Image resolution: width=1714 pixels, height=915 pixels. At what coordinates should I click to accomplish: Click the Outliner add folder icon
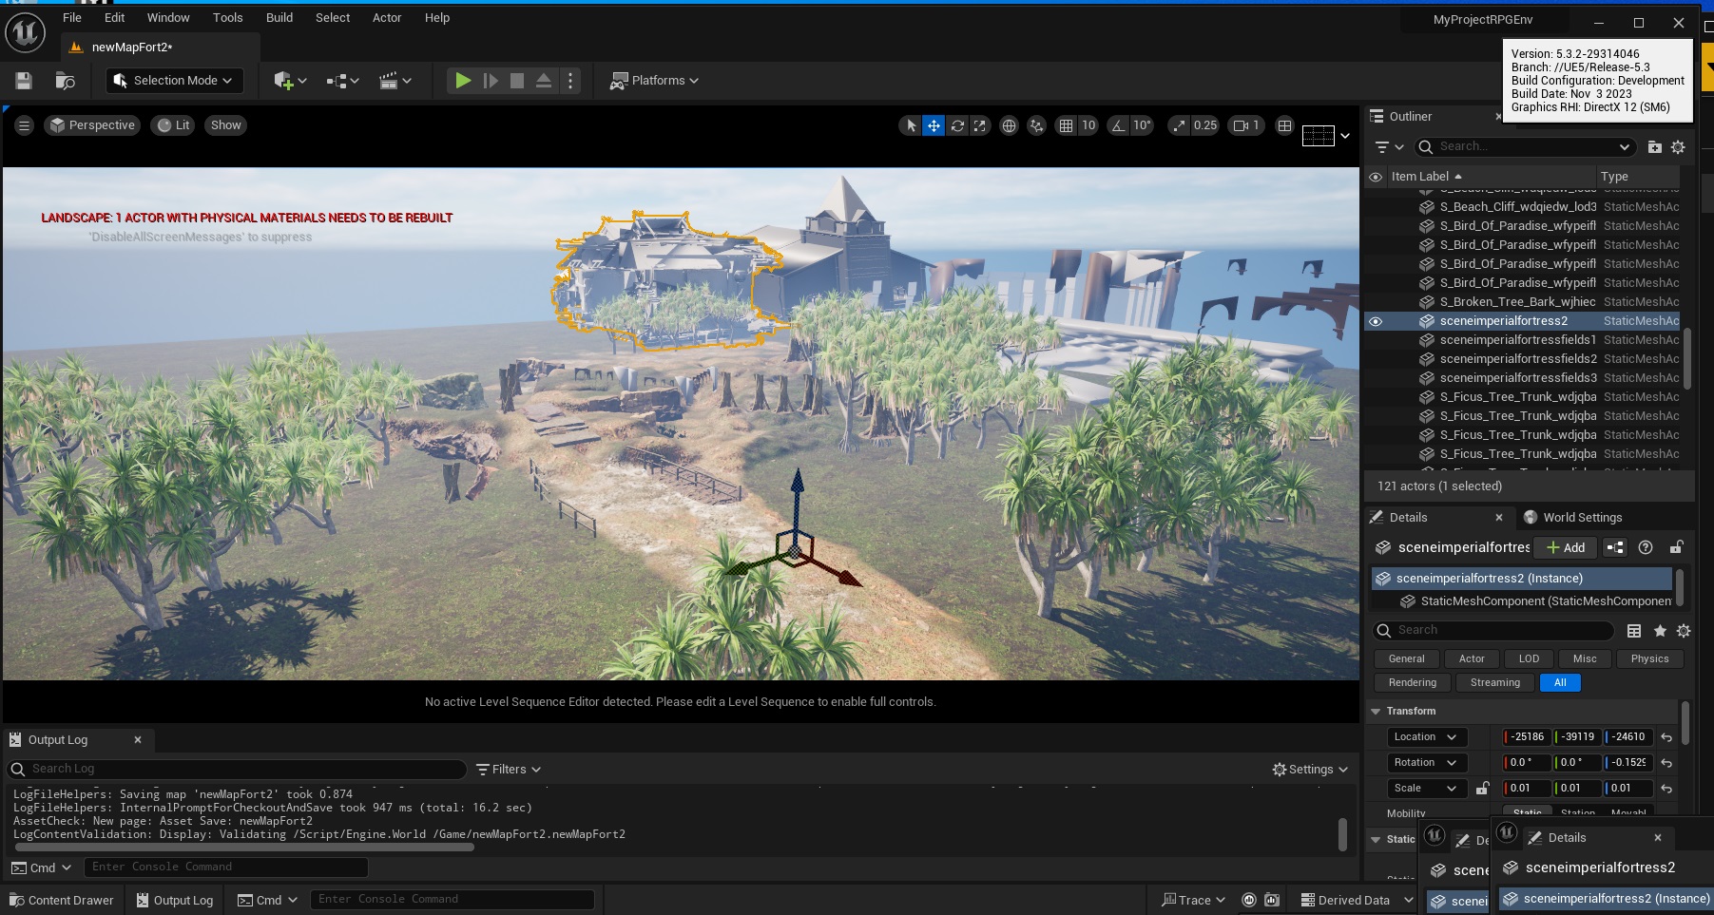point(1654,146)
